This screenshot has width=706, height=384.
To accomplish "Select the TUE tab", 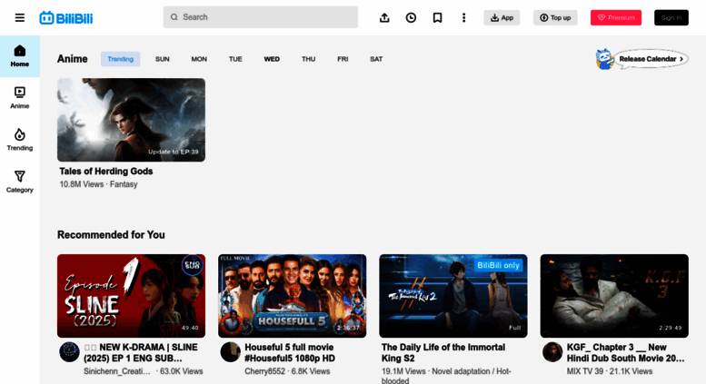I will click(x=235, y=59).
